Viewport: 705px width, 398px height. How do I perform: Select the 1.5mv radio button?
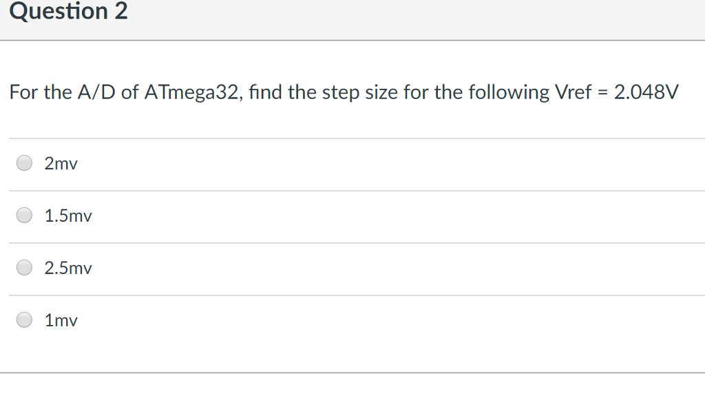[24, 215]
